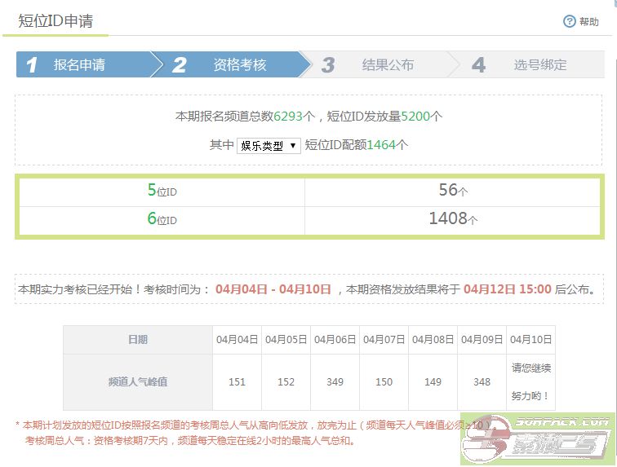Click the peak value 150
617x467 pixels.
pyautogui.click(x=384, y=382)
